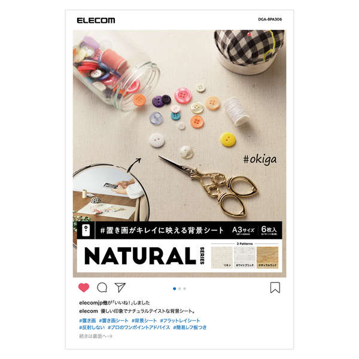359x359 pixels.
Task: Select the second carousel dot
Action: coord(180,289)
